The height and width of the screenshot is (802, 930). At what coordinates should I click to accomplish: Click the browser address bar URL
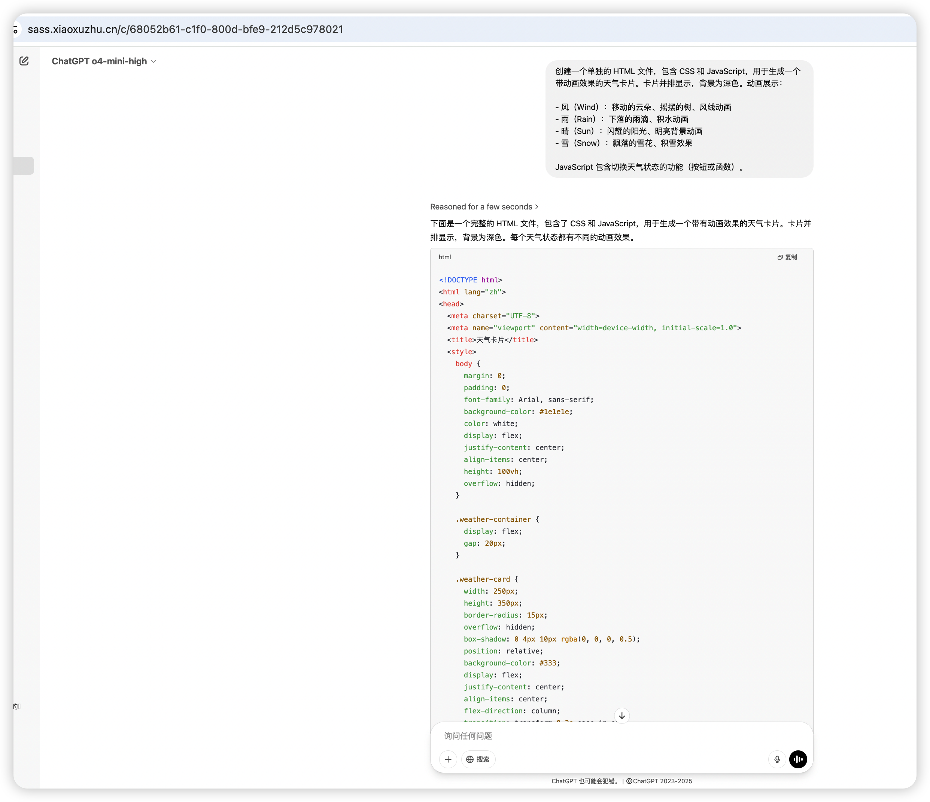185,30
